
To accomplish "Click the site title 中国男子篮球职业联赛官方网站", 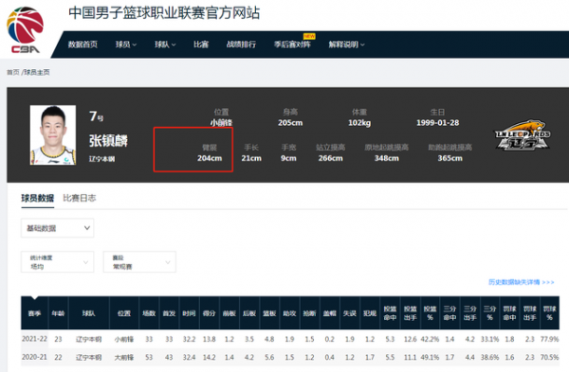I will [x=164, y=13].
